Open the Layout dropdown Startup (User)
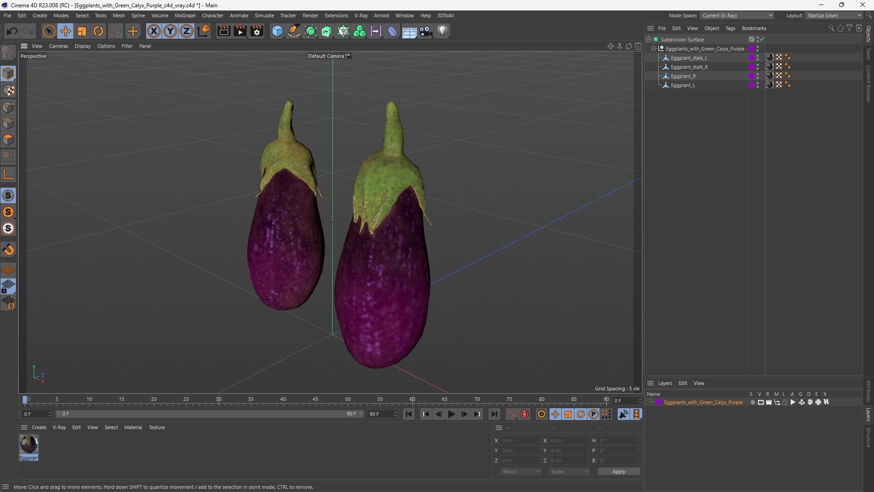Image resolution: width=874 pixels, height=492 pixels. pos(834,15)
